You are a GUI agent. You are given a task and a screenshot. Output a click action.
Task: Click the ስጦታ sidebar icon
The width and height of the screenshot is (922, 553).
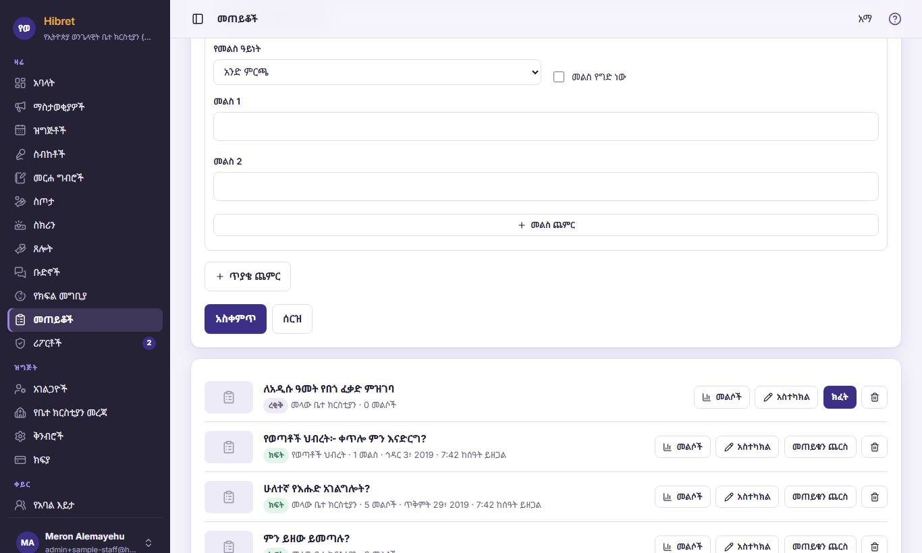(20, 202)
